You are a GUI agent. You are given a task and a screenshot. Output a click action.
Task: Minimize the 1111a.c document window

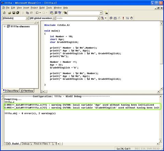[x=155, y=8]
